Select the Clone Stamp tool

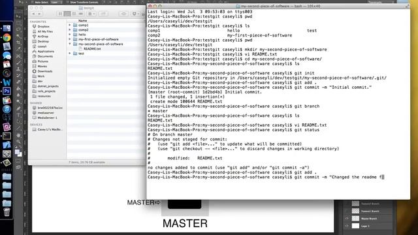click(x=19, y=69)
